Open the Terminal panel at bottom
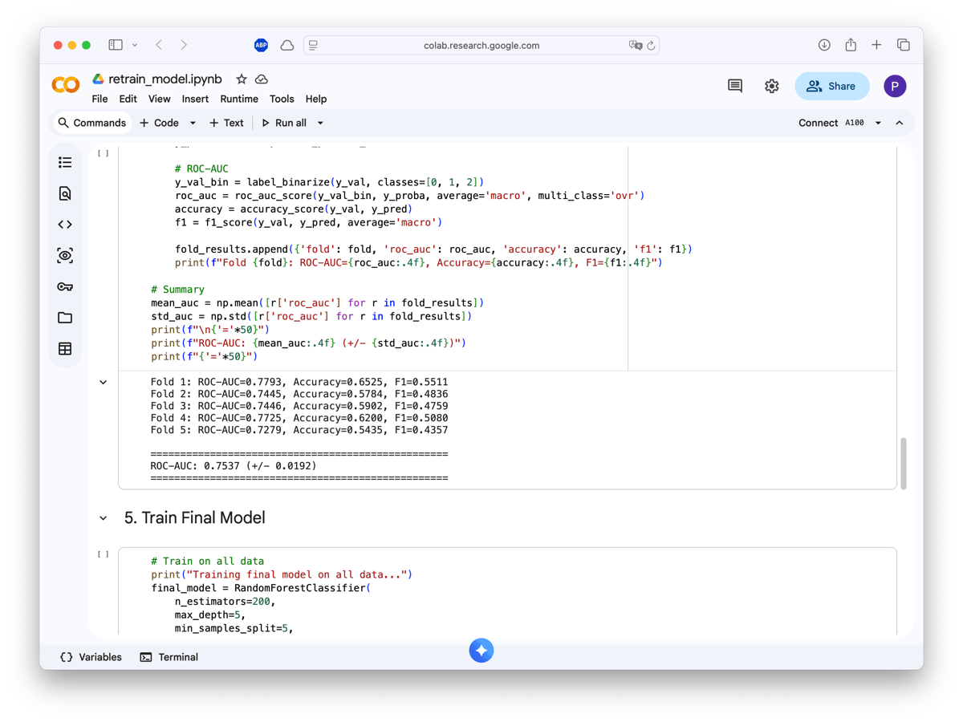Screen dimensions: 963x722 click(x=169, y=657)
